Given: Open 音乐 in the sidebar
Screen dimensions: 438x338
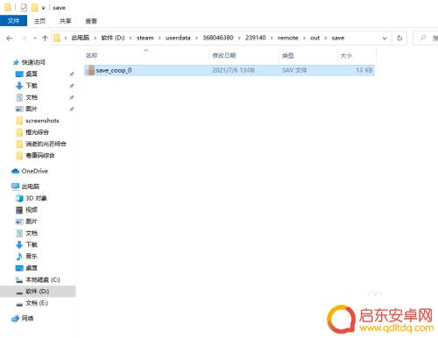Looking at the screenshot, I should click(x=32, y=257).
